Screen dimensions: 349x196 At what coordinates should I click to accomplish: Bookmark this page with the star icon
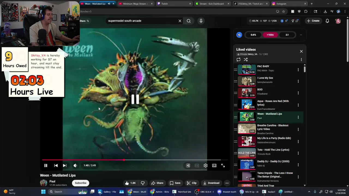click(x=284, y=11)
